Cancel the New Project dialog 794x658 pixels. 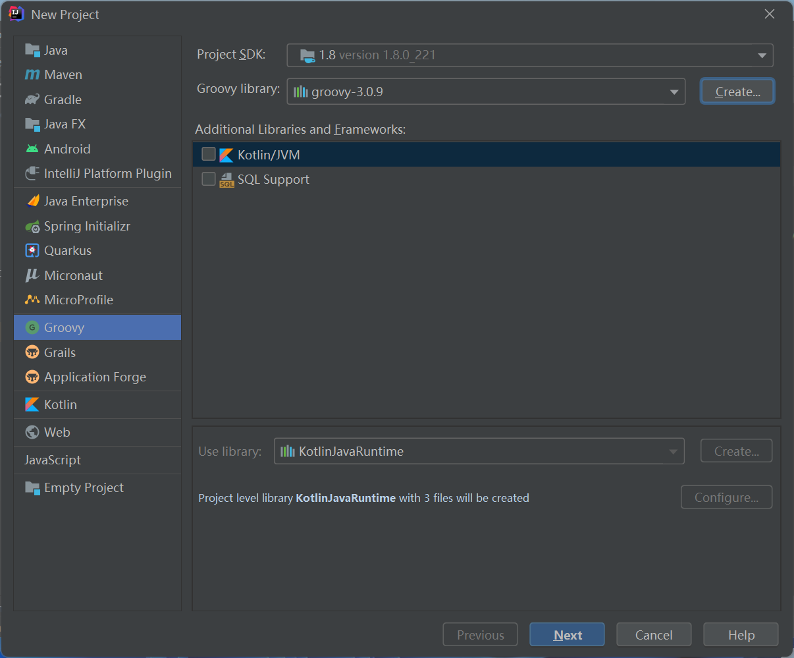(653, 635)
